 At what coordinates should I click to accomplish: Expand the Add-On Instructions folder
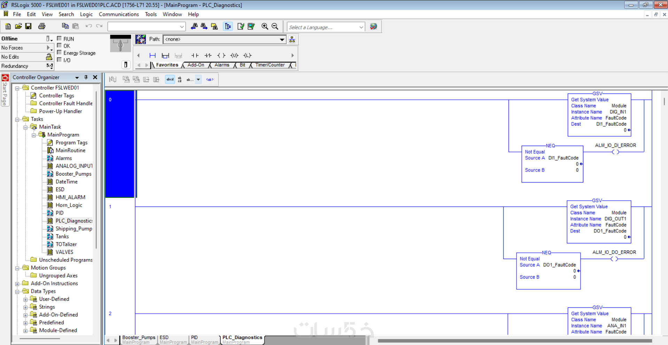(x=17, y=284)
